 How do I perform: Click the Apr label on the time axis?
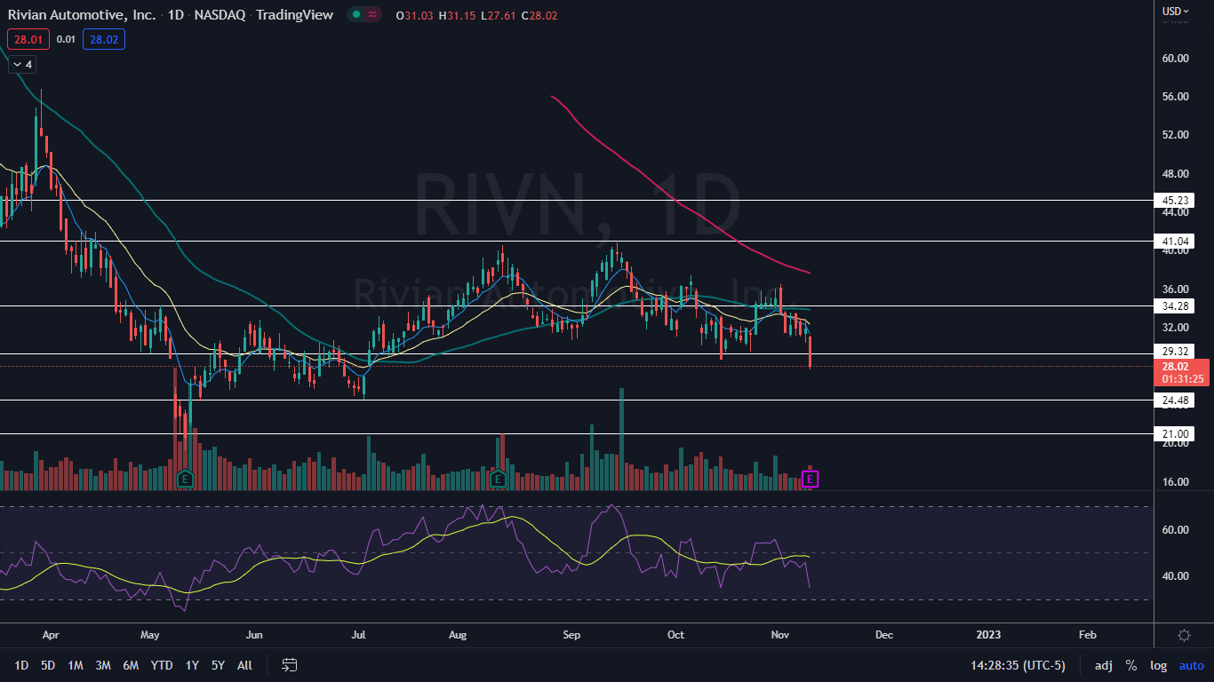tap(51, 636)
